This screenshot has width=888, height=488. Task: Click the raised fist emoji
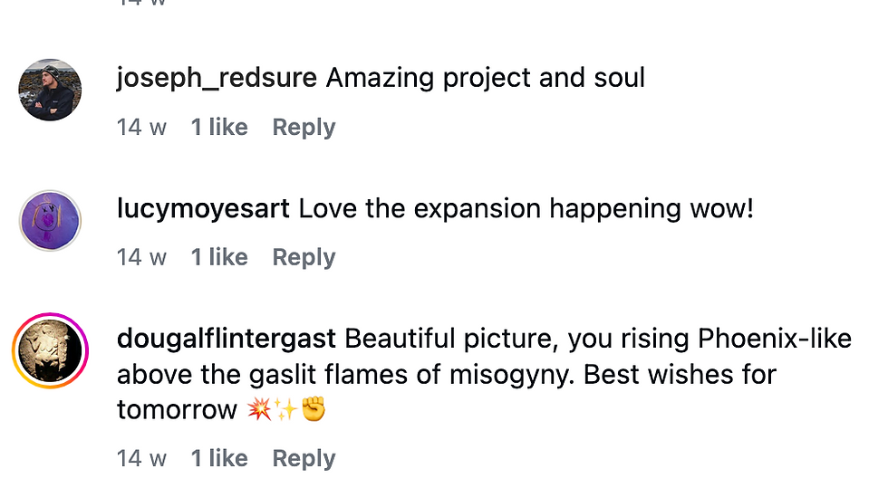(x=313, y=410)
